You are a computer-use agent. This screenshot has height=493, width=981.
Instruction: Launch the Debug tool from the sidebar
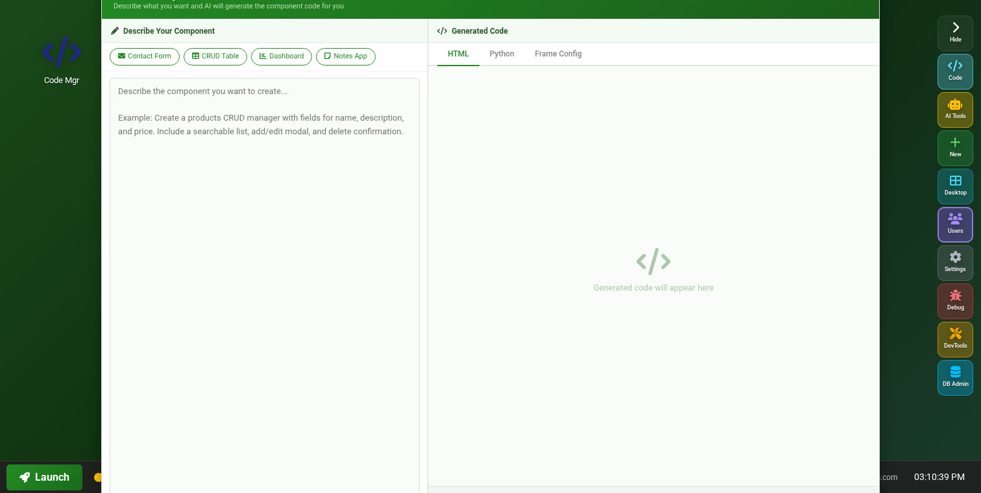point(955,301)
